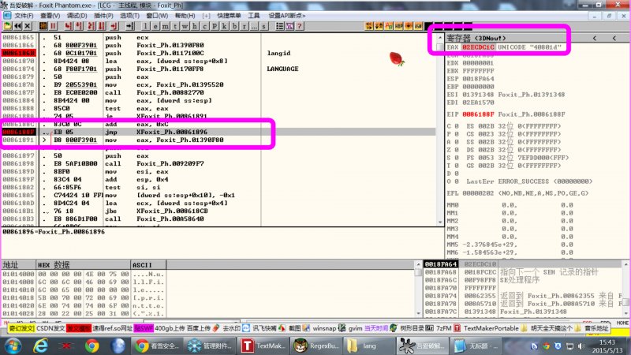Click the Appearance options toolbar icon
Image resolution: width=631 pixels, height=355 pixels.
[x=289, y=26]
